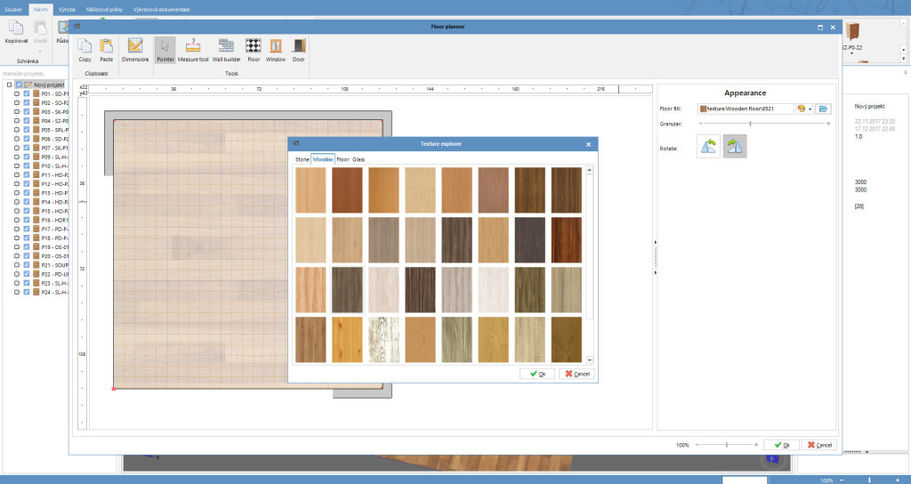Image resolution: width=911 pixels, height=484 pixels.
Task: Click the SZ-P0-Z2 cabinet thumbnail icon
Action: click(x=852, y=31)
